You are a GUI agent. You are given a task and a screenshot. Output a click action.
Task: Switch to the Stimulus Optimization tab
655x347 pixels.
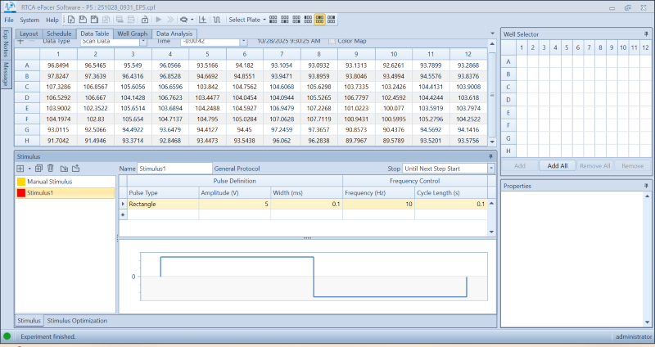pos(77,321)
